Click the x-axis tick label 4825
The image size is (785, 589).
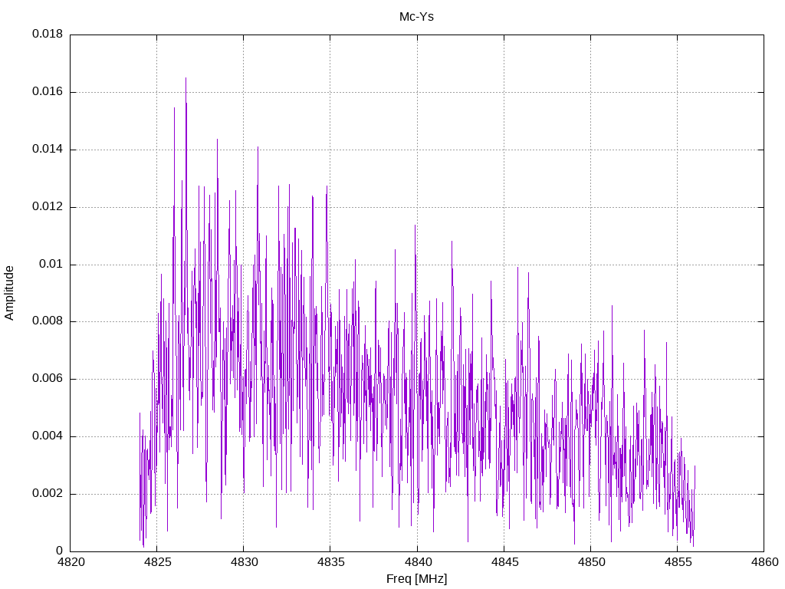click(157, 562)
